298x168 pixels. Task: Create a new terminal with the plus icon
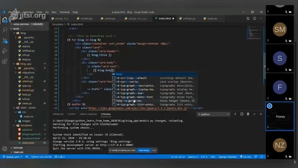click(x=235, y=114)
